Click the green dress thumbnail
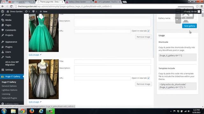The height and width of the screenshot is (114, 204). (x=44, y=33)
